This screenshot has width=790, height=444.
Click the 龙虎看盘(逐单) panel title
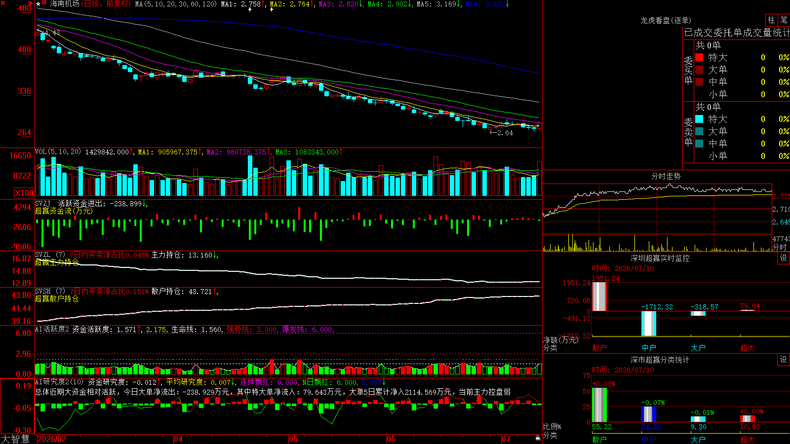(x=666, y=20)
